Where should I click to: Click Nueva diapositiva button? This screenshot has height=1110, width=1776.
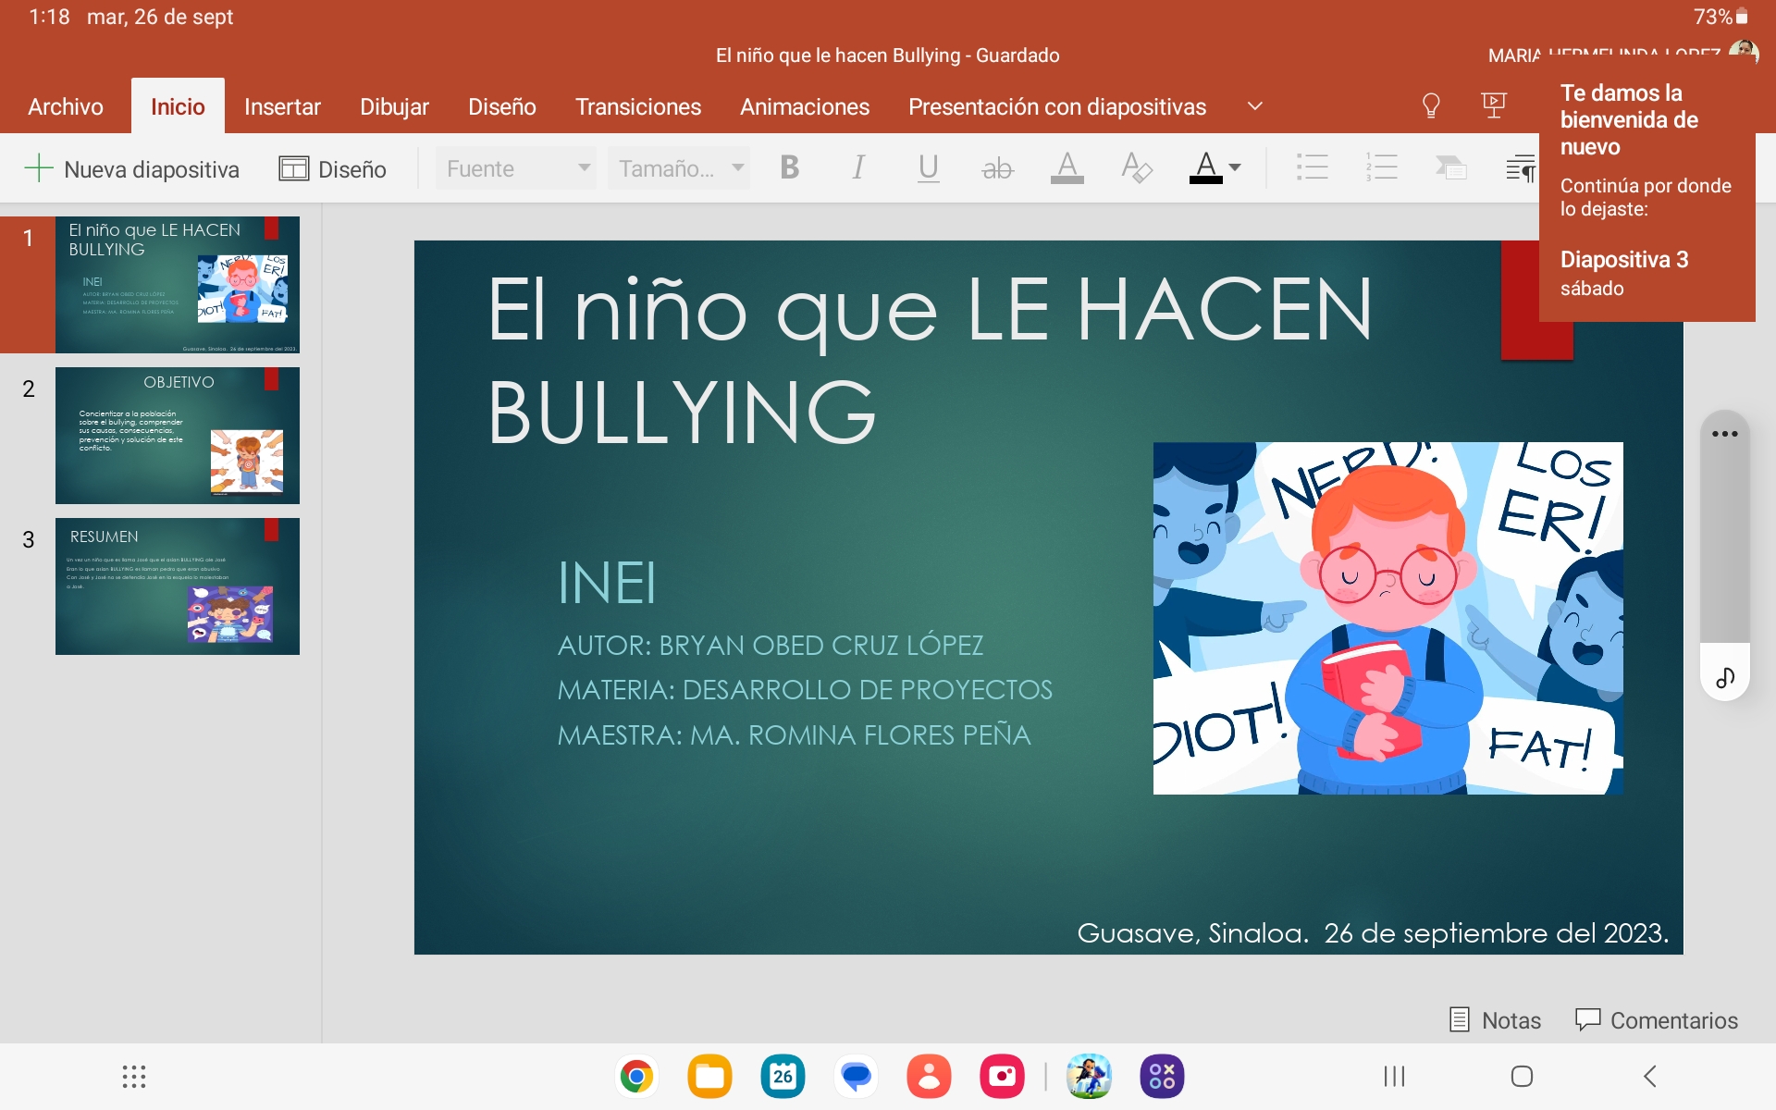[131, 169]
